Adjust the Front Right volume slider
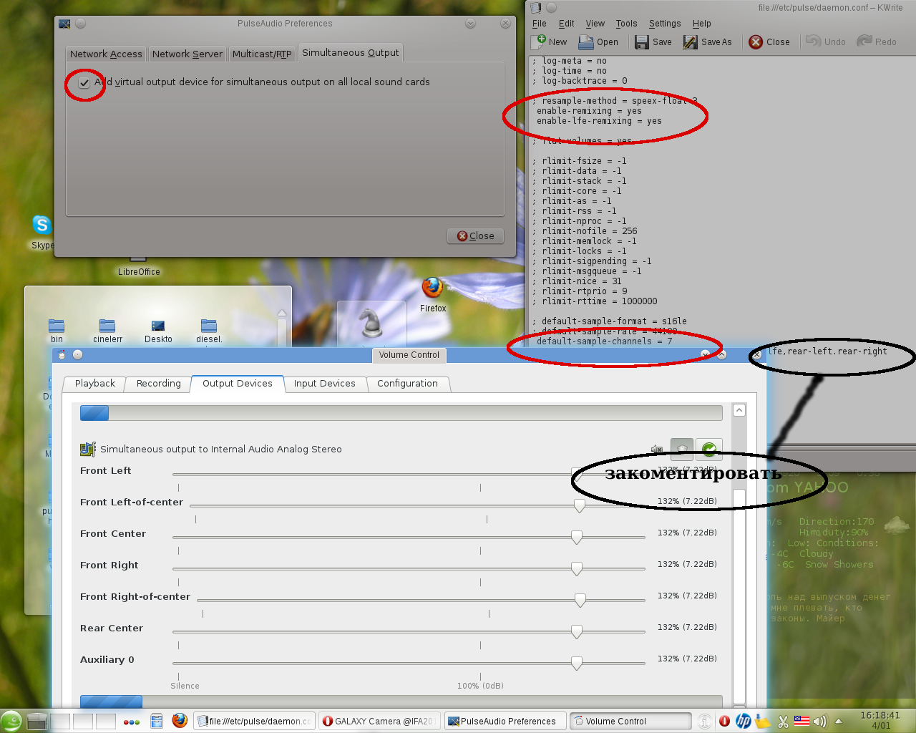This screenshot has width=916, height=733. coord(576,568)
